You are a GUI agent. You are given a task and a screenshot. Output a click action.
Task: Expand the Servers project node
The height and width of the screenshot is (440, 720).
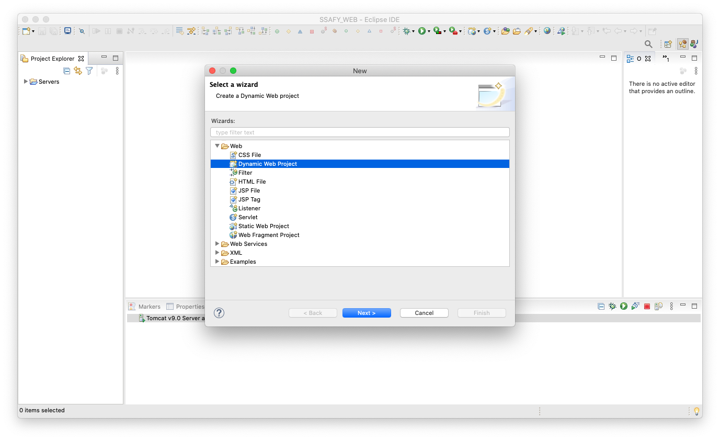pyautogui.click(x=26, y=82)
